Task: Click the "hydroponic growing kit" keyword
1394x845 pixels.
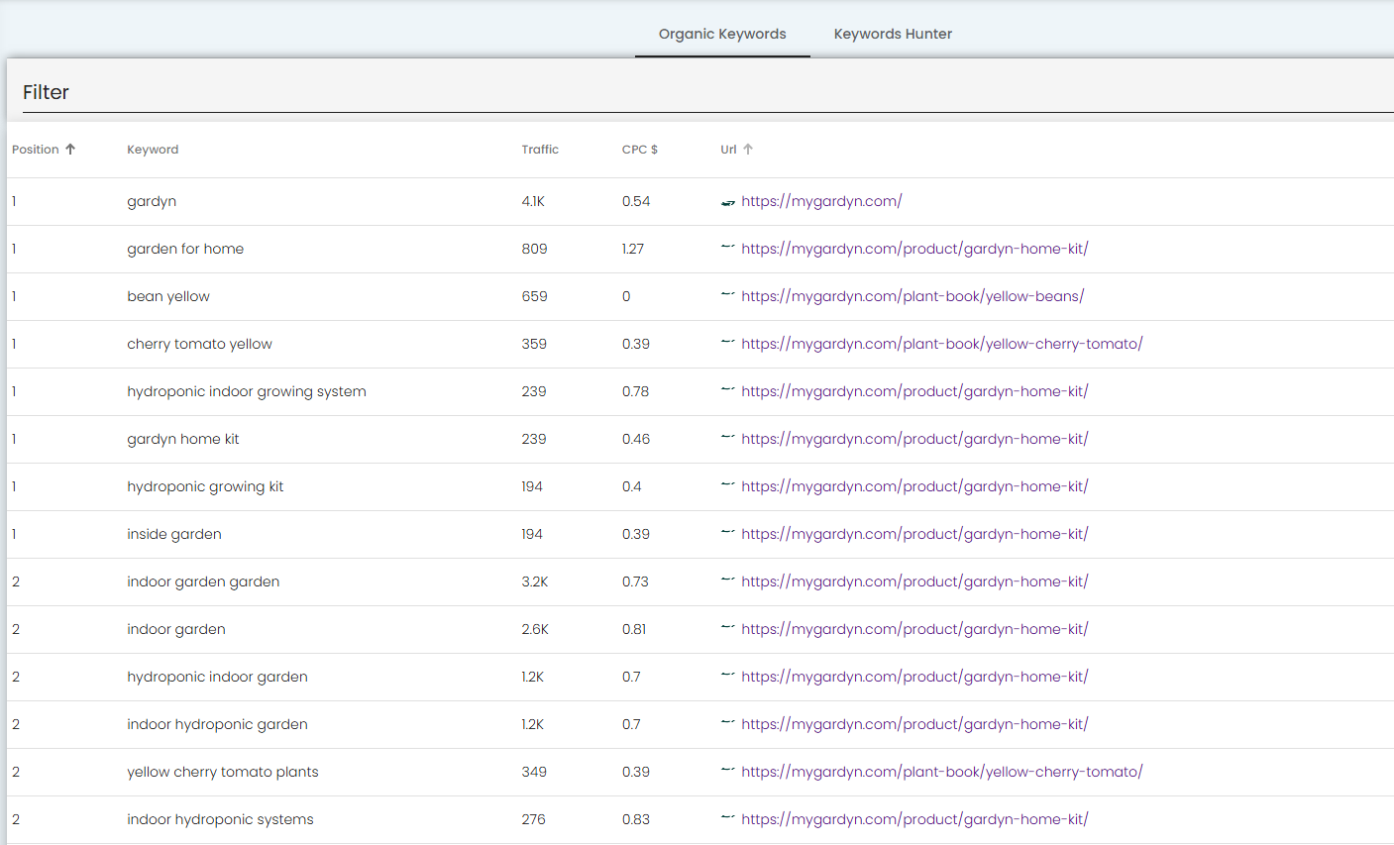Action: click(x=205, y=486)
